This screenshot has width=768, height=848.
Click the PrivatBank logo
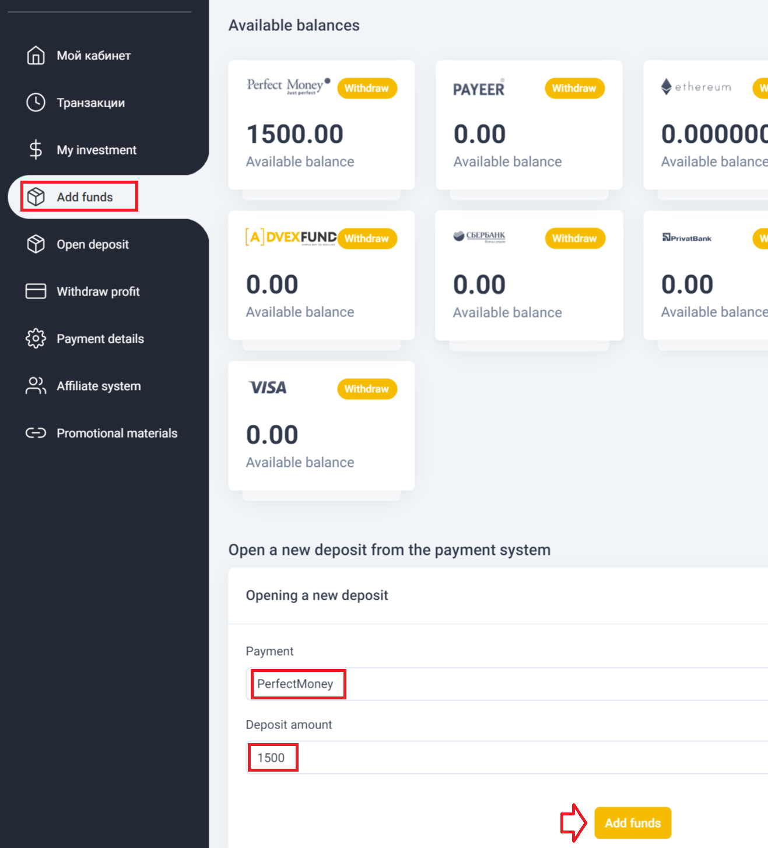click(x=687, y=238)
